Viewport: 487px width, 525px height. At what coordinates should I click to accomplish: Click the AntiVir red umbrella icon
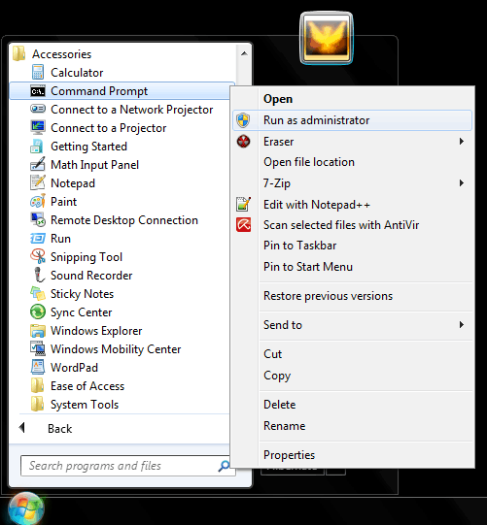pyautogui.click(x=243, y=225)
